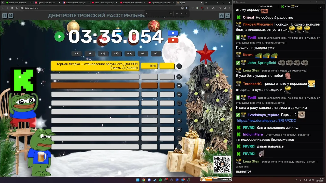
Task: Add two minutes with the +2 button
Action: [x=156, y=53]
